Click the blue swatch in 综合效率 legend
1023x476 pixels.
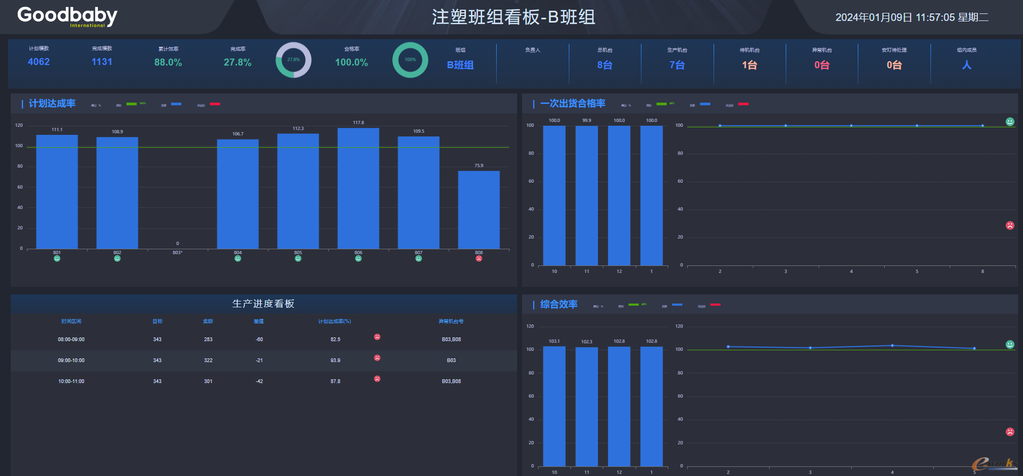point(677,305)
